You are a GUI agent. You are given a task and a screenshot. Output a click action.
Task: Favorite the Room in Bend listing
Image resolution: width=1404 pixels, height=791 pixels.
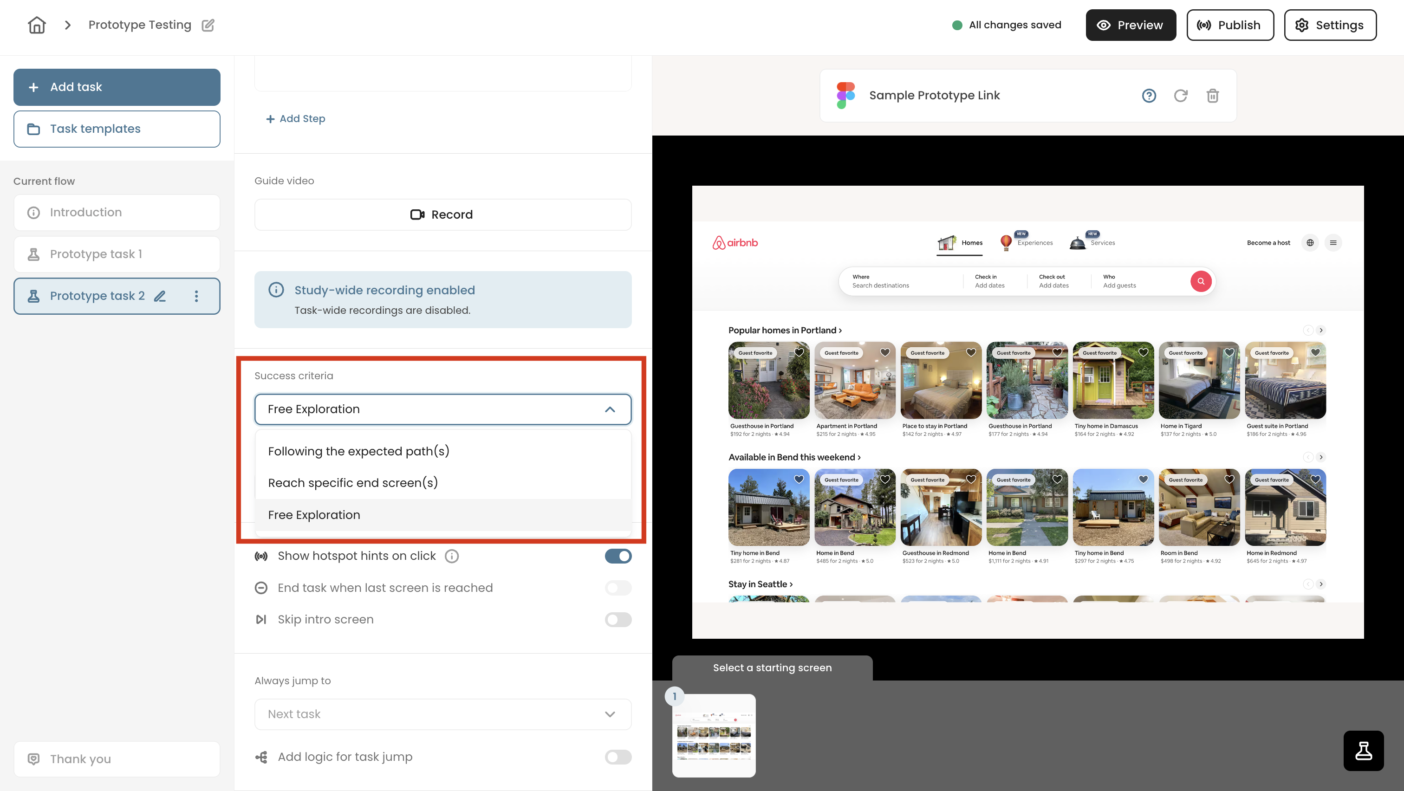click(x=1229, y=480)
